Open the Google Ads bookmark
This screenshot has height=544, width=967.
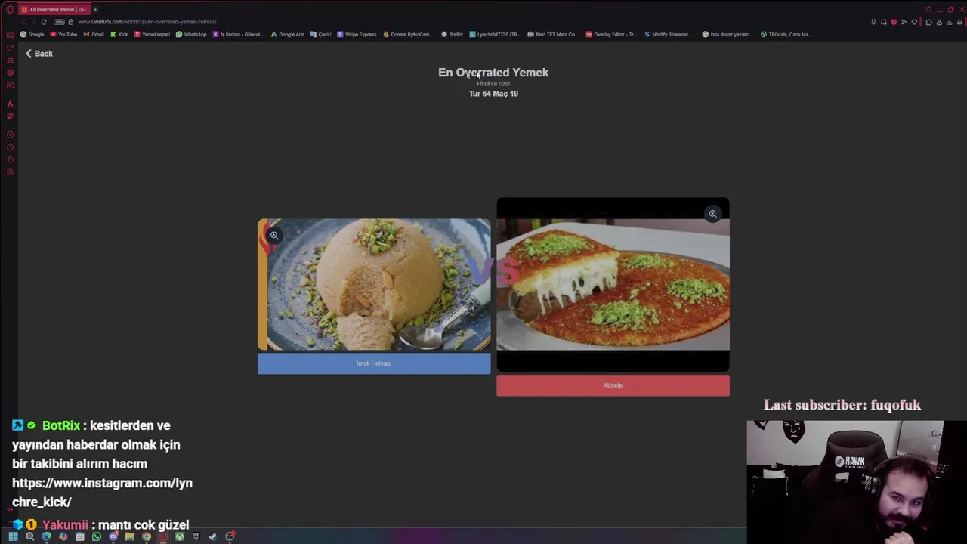(288, 34)
